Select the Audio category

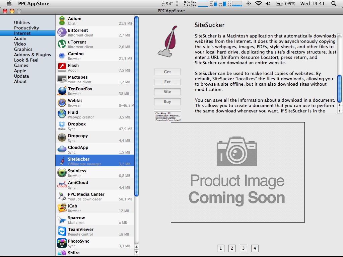pos(20,38)
